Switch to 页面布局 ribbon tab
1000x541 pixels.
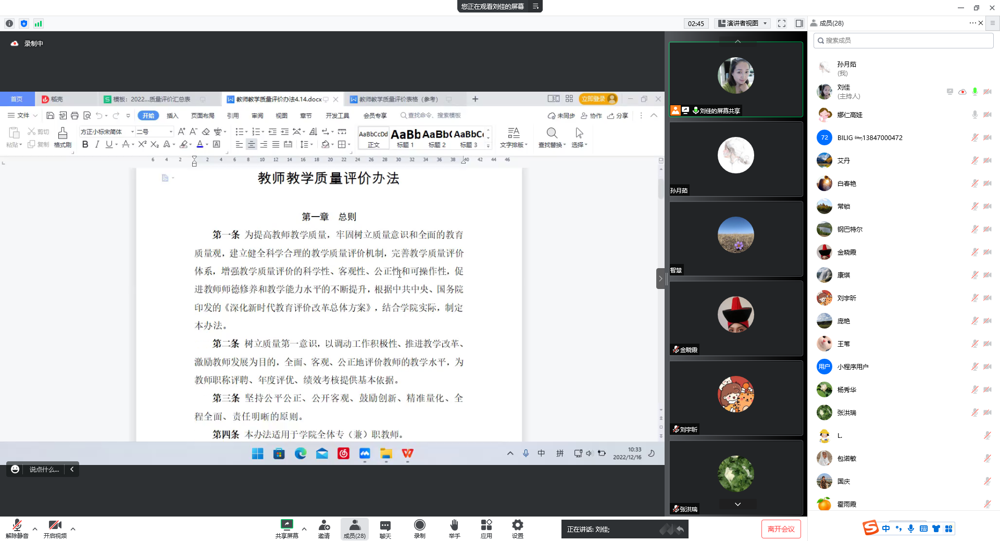pyautogui.click(x=203, y=116)
